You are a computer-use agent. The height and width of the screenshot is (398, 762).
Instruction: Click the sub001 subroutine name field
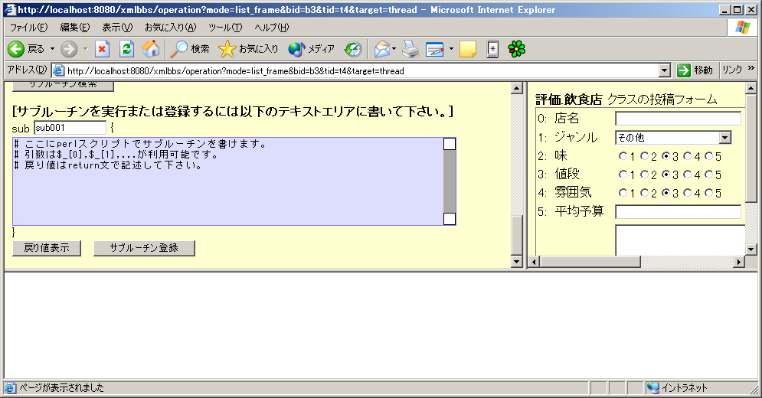tap(70, 128)
